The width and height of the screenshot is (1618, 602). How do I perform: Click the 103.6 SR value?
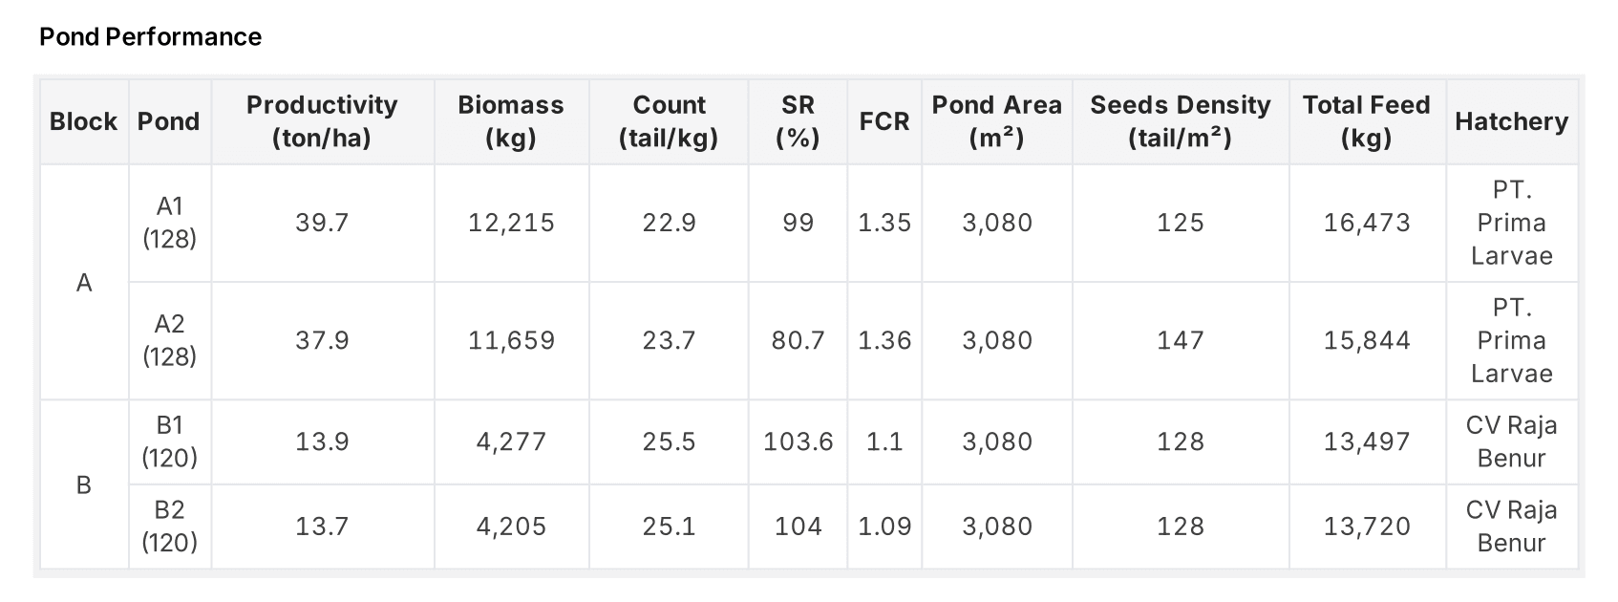tap(798, 441)
